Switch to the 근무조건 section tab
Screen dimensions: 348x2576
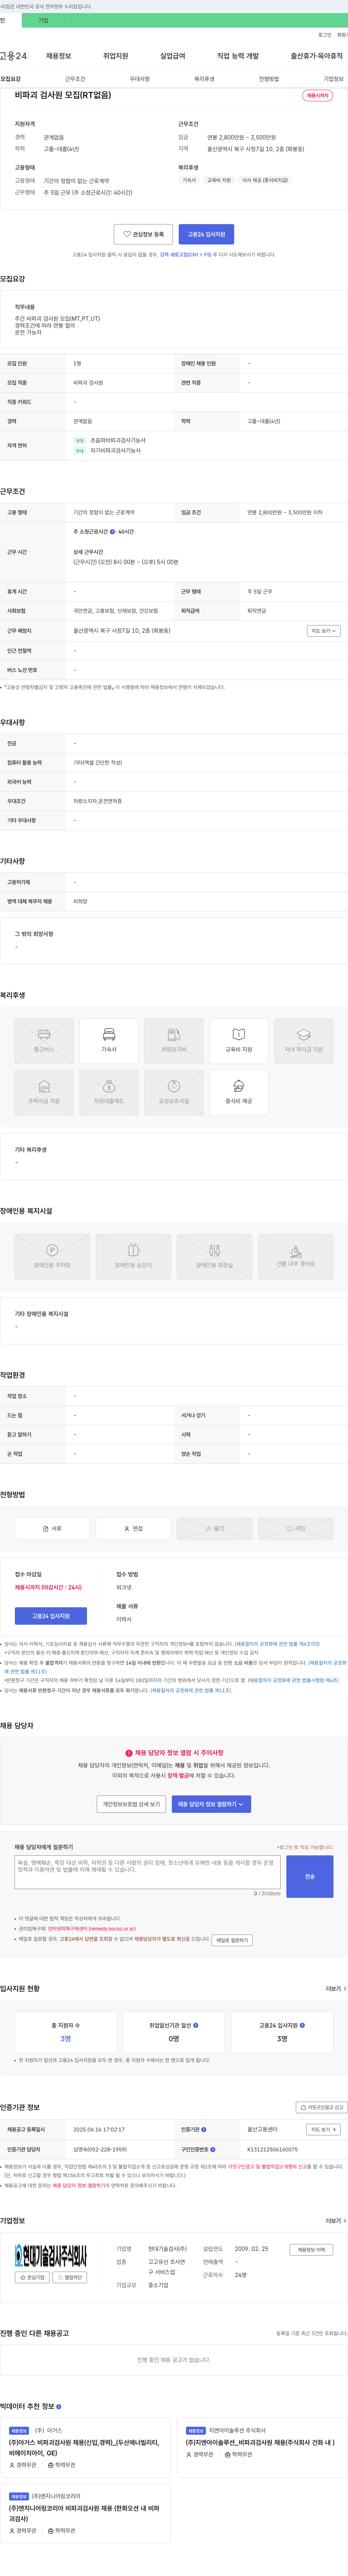click(x=75, y=79)
